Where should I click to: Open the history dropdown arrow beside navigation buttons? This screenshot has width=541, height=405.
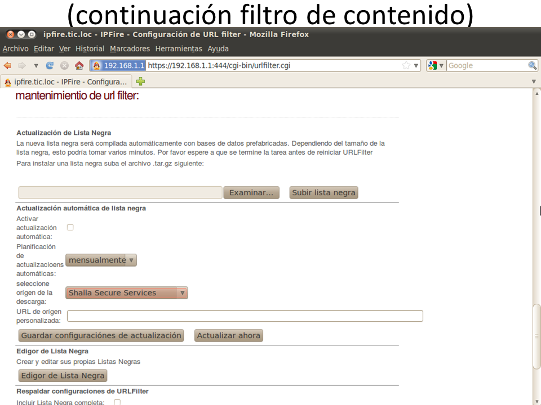coord(36,65)
